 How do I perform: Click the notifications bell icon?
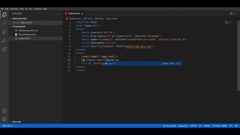pyautogui.click(x=236, y=126)
